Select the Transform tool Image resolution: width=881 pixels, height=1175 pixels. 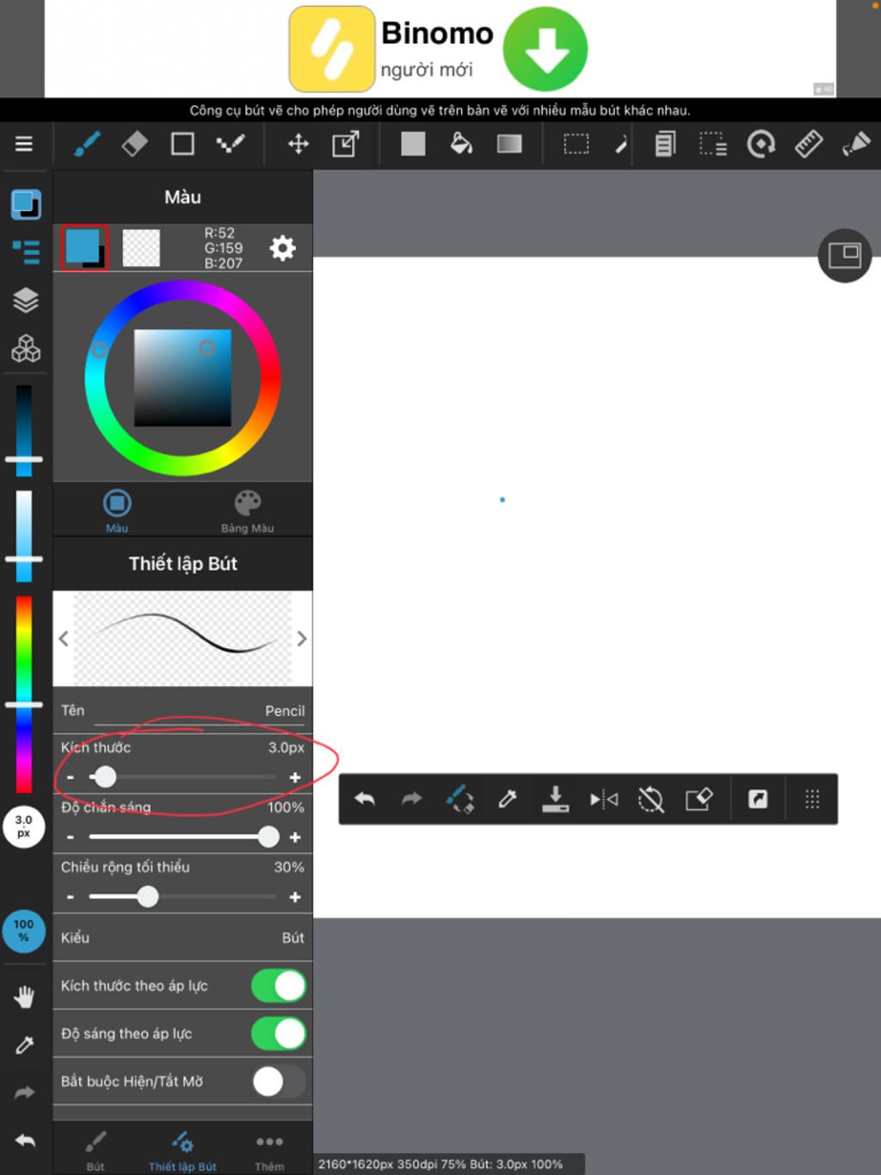[x=346, y=144]
